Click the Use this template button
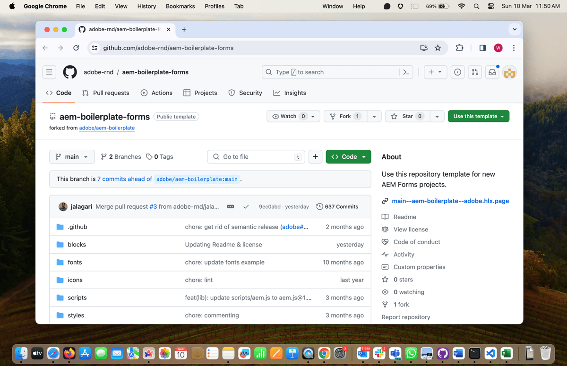This screenshot has height=366, width=567. pyautogui.click(x=478, y=116)
